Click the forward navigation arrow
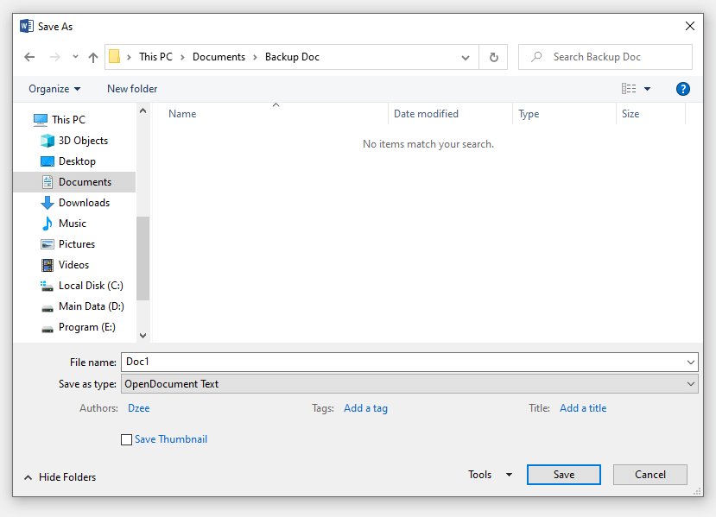The height and width of the screenshot is (517, 716). point(54,57)
